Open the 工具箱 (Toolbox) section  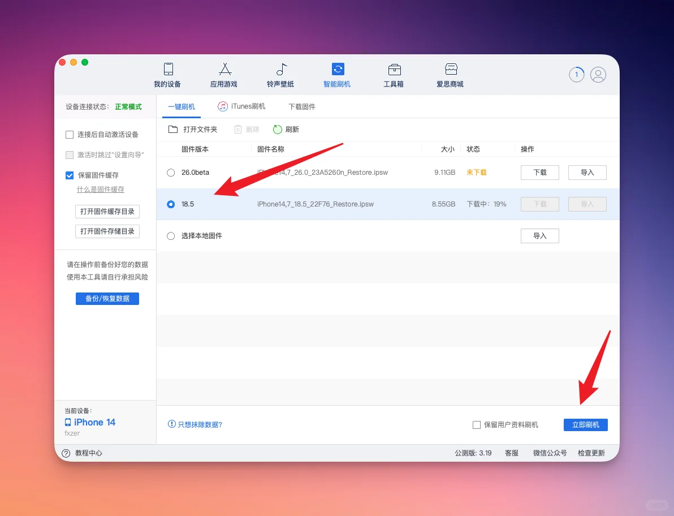(x=394, y=74)
